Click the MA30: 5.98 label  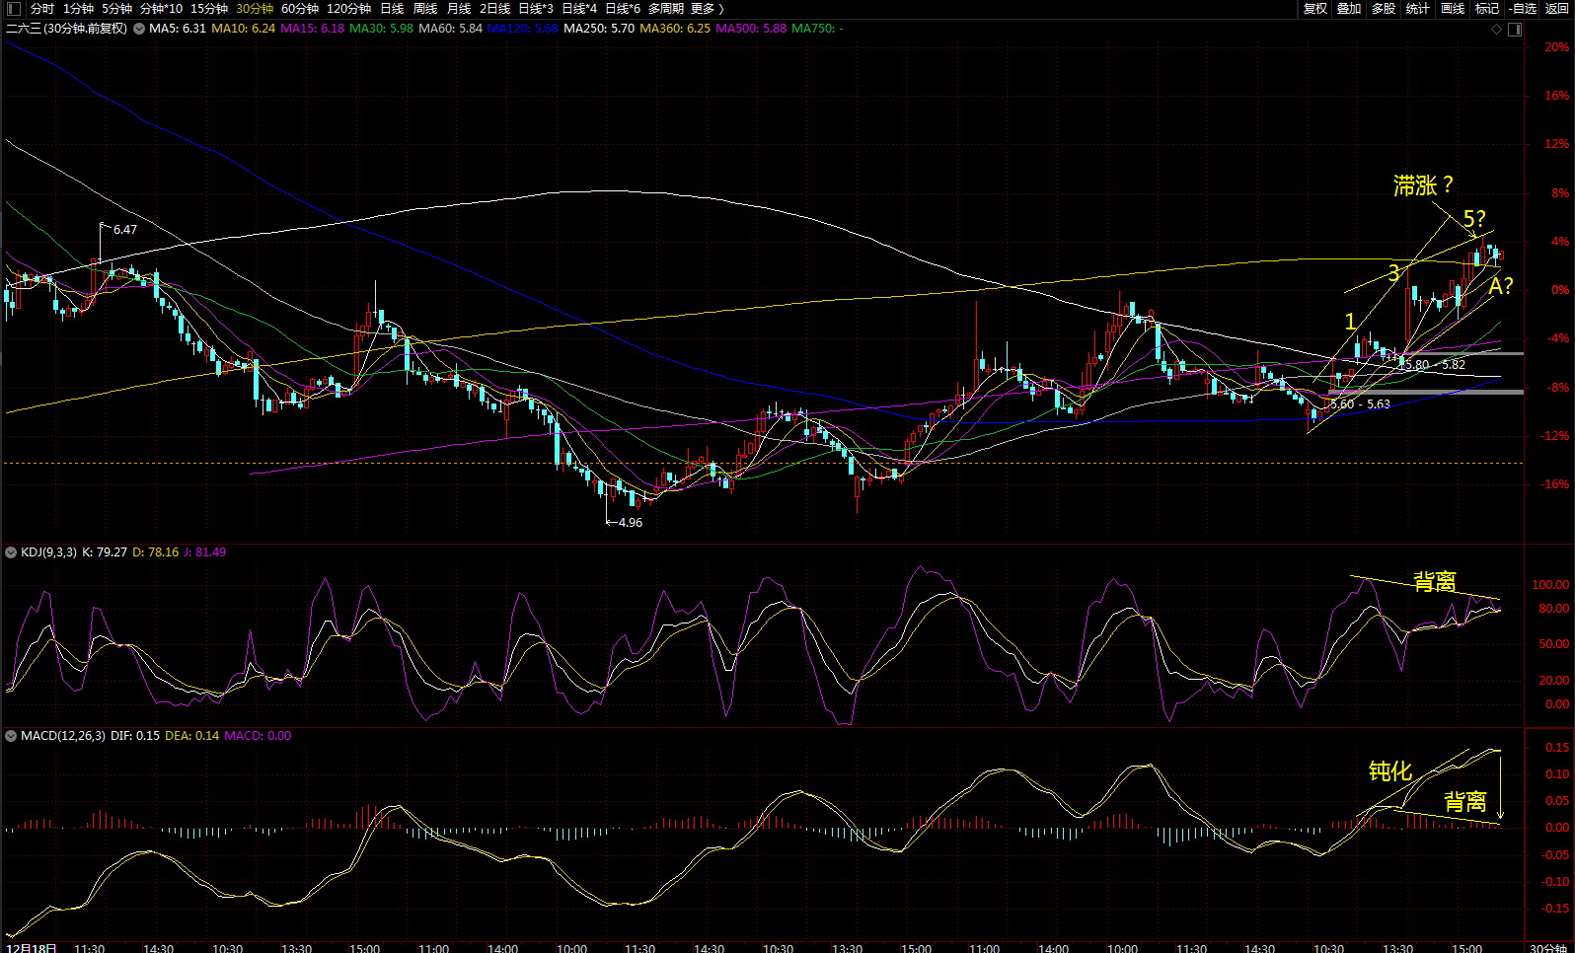point(382,29)
